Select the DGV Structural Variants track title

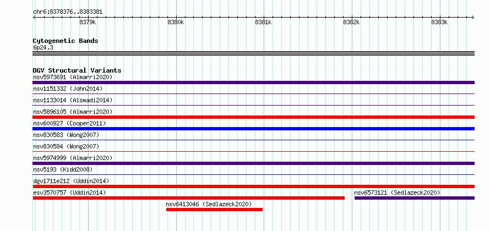[x=77, y=70]
